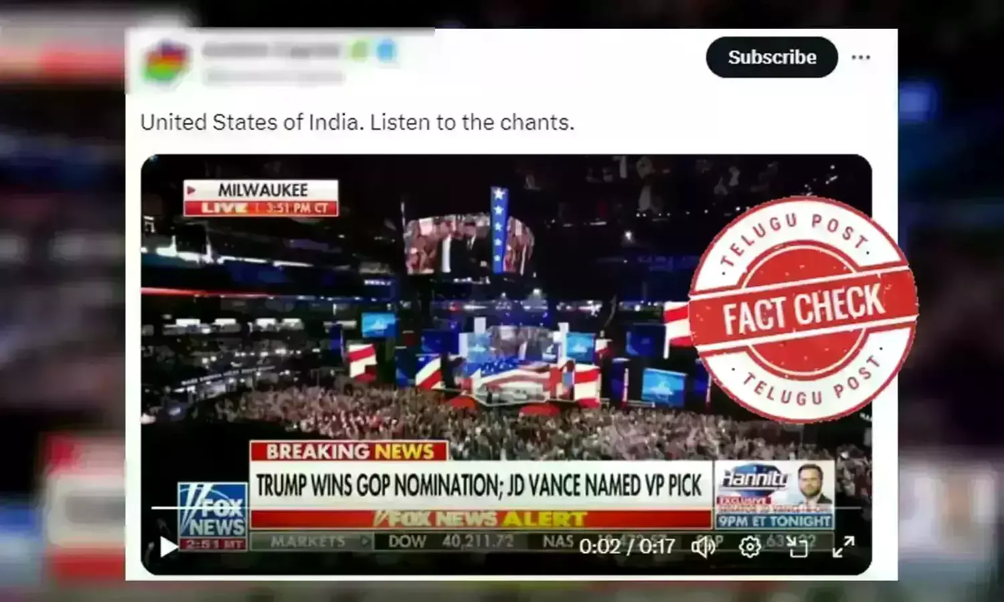Open video settings gear icon
Image resolution: width=1004 pixels, height=602 pixels.
click(x=750, y=547)
